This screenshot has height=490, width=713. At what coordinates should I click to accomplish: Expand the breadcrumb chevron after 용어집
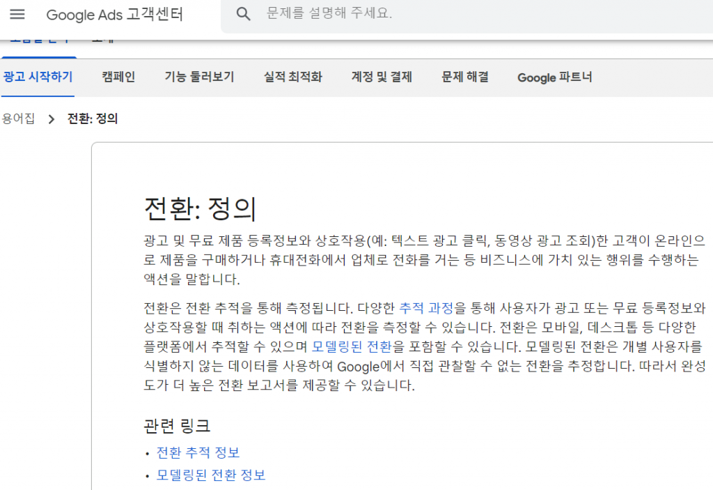51,119
